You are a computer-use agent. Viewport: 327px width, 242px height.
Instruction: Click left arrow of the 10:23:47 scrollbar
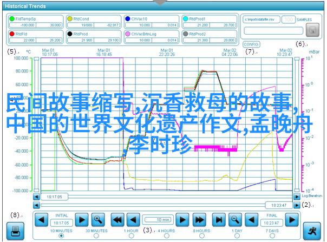click(36, 205)
